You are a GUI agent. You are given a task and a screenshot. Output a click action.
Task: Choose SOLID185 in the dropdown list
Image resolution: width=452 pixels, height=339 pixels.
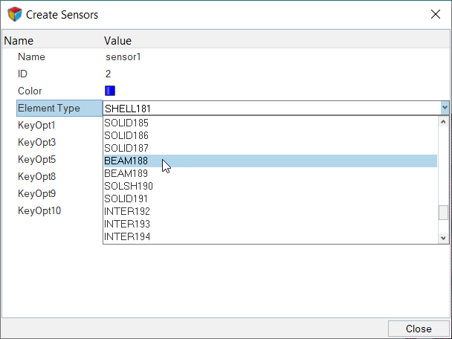pyautogui.click(x=127, y=123)
